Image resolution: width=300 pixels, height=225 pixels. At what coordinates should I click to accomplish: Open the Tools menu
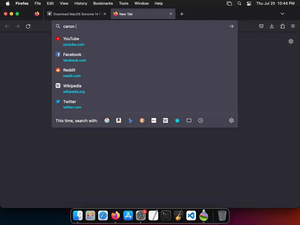(124, 3)
